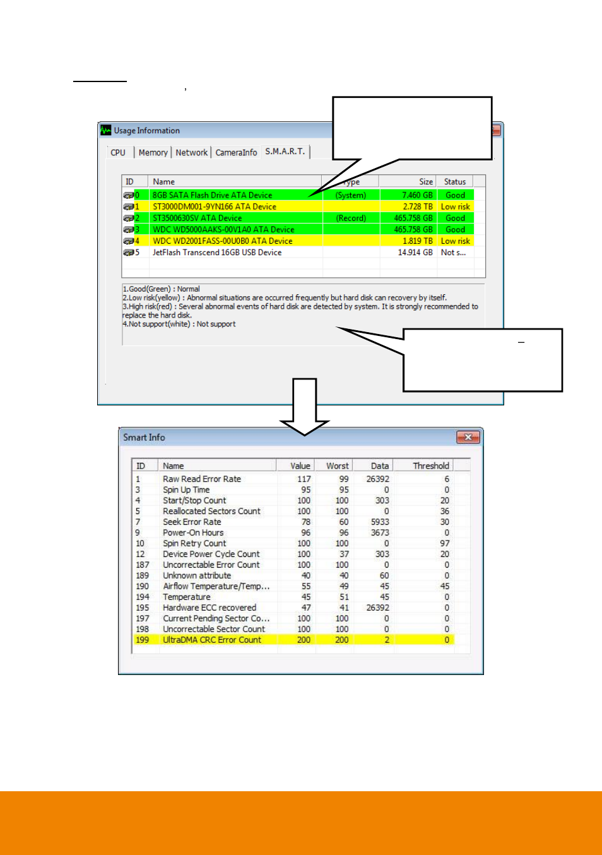
Task: Sort Smart Info by Worst column
Action: click(333, 465)
